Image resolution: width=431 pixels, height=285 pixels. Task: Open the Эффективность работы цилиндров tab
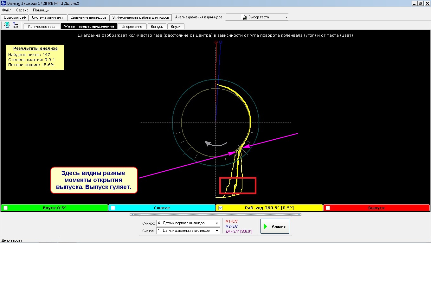[141, 17]
